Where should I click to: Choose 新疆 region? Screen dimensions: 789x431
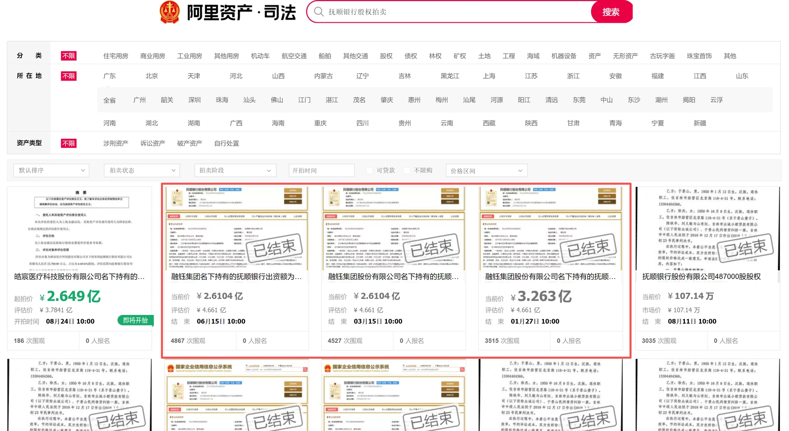pos(700,123)
